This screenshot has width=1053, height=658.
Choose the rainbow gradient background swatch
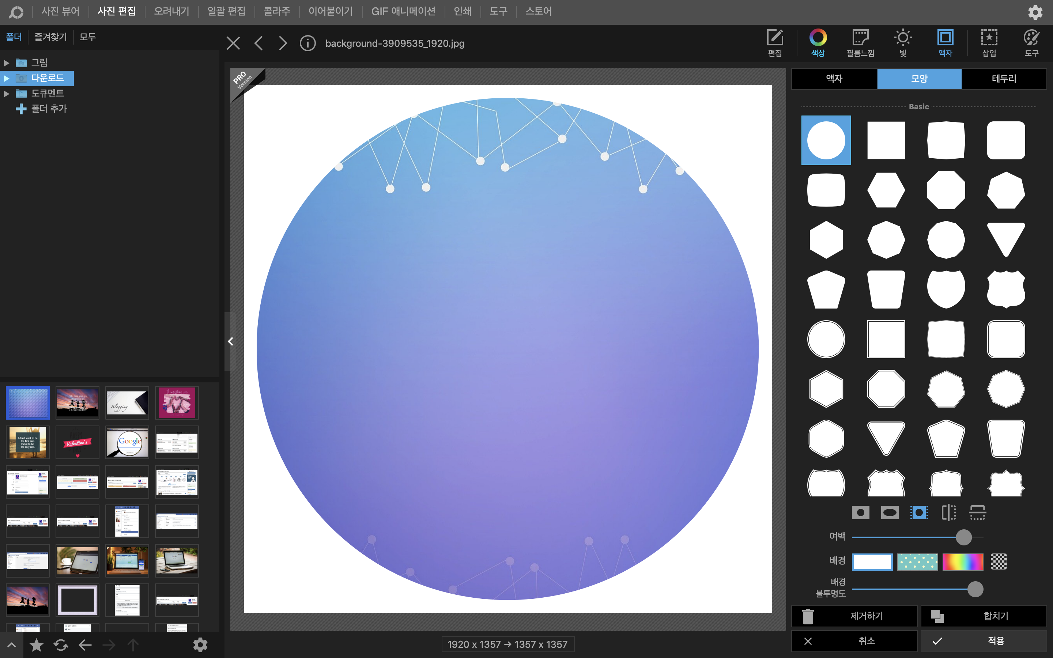tap(962, 562)
